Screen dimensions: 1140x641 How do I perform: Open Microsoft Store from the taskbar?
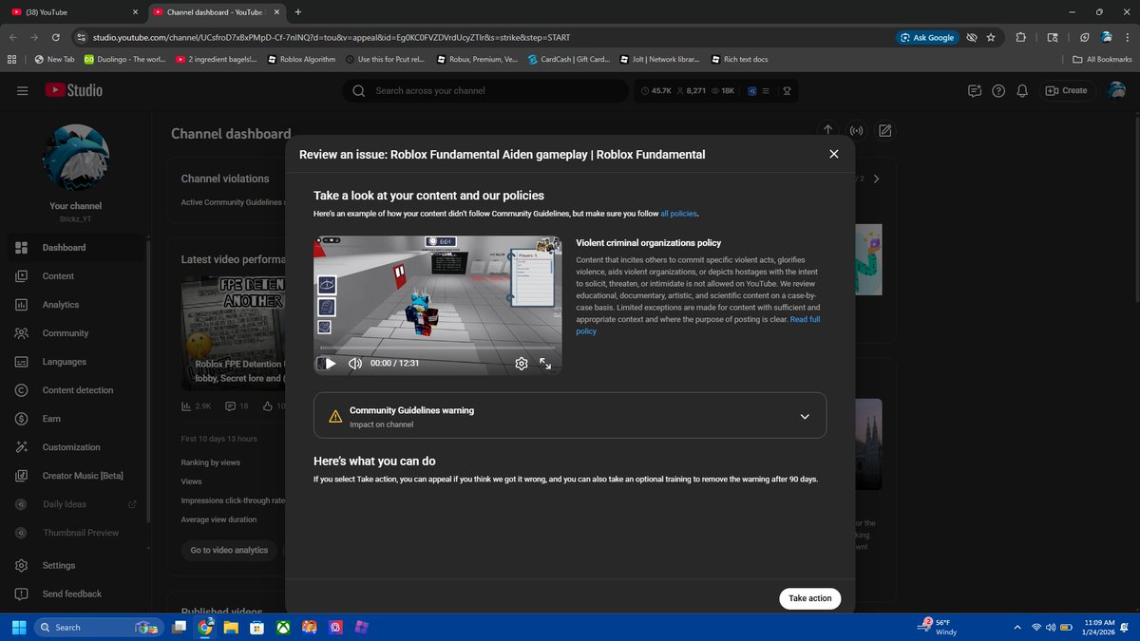(x=256, y=627)
